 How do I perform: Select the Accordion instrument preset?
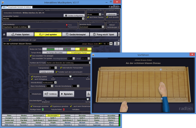click(111, 115)
